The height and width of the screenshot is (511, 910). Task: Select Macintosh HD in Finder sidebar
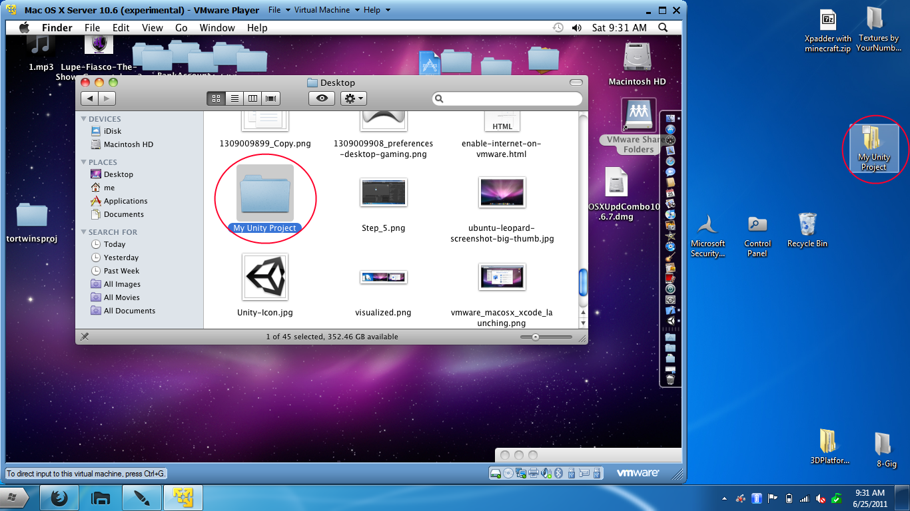tap(128, 144)
